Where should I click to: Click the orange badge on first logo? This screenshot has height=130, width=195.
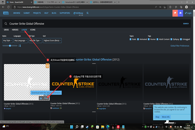[47, 66]
